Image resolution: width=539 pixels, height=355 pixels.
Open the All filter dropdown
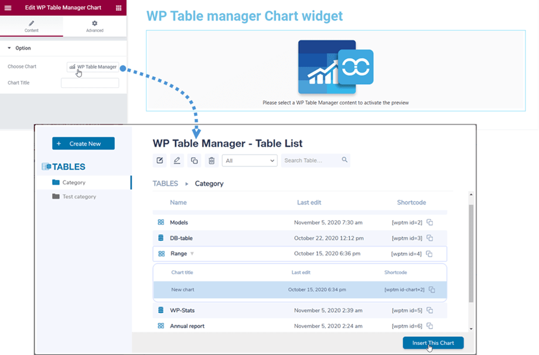pyautogui.click(x=249, y=161)
